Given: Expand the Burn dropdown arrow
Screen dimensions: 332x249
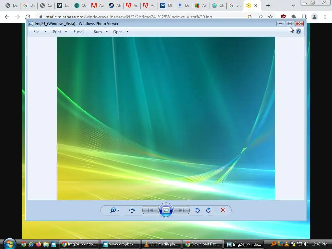Looking at the screenshot, I should [x=107, y=31].
